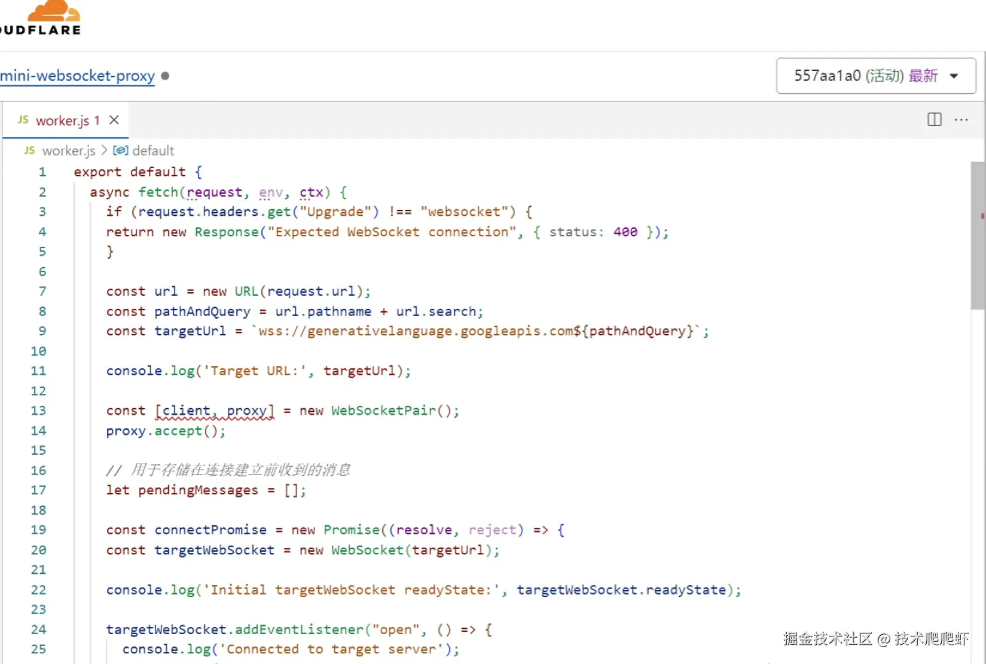Image resolution: width=986 pixels, height=664 pixels.
Task: Open the editor more actions menu
Action: pyautogui.click(x=961, y=120)
